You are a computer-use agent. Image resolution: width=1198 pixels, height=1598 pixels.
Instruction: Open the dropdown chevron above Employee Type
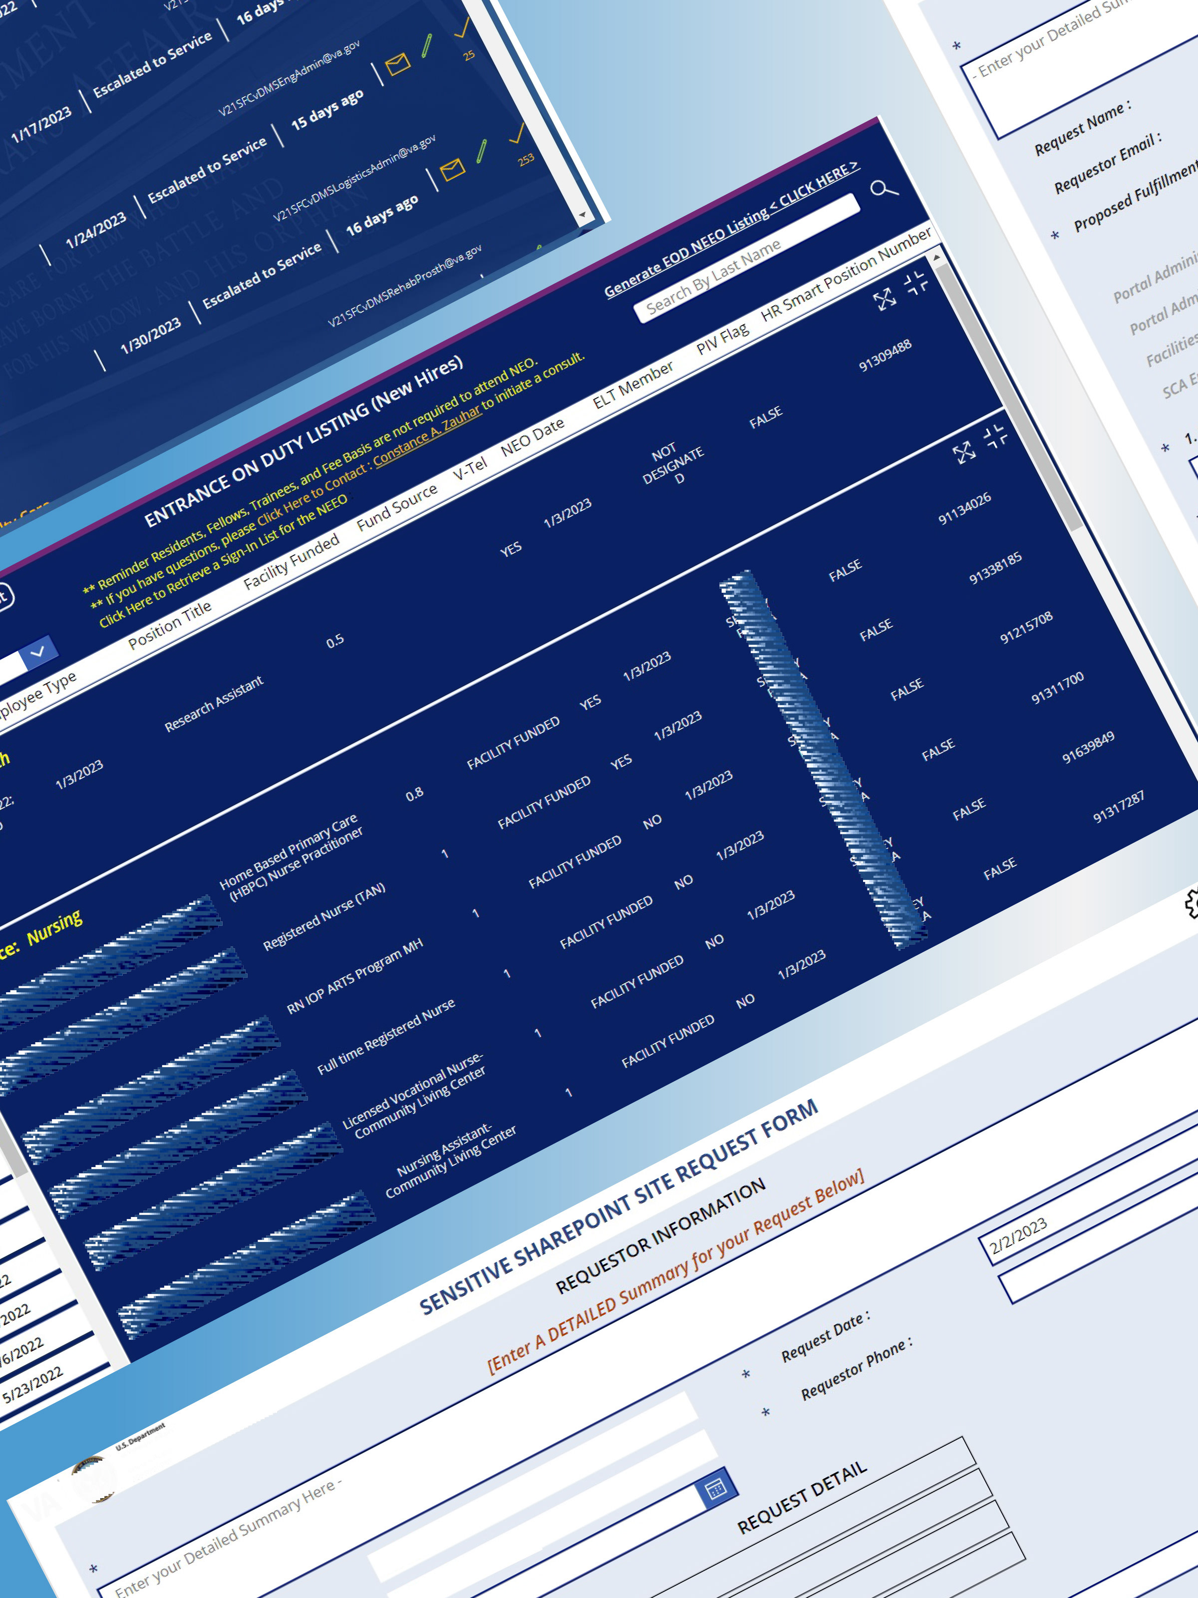pos(38,652)
